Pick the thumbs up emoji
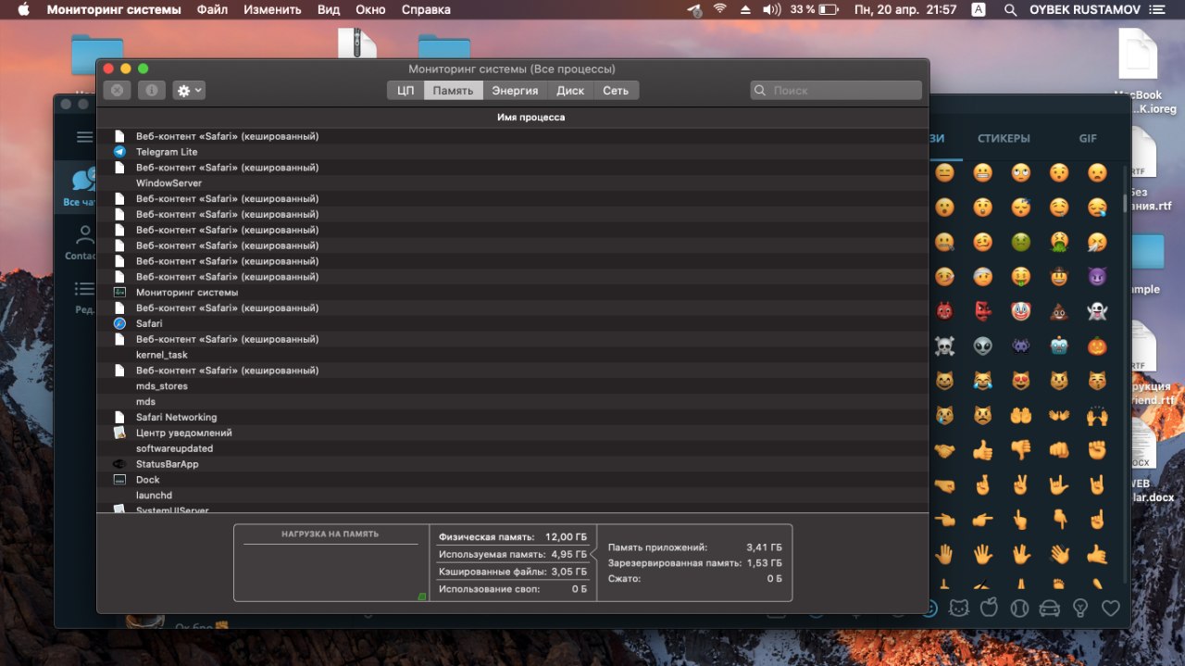The image size is (1185, 666). pyautogui.click(x=982, y=450)
